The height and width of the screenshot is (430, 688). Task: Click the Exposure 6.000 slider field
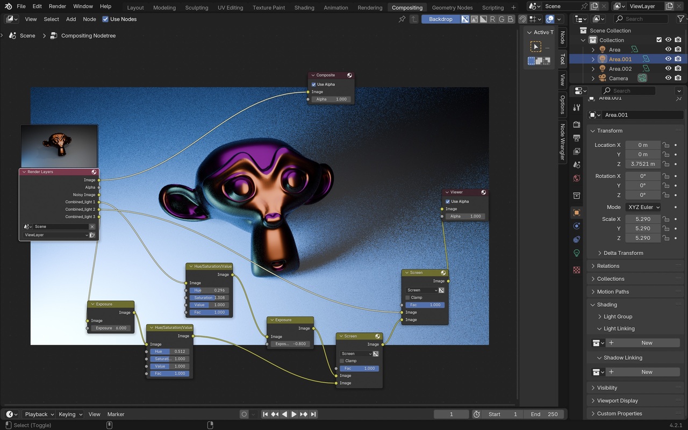point(111,328)
